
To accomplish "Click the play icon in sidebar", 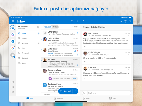I will click(x=13, y=82).
